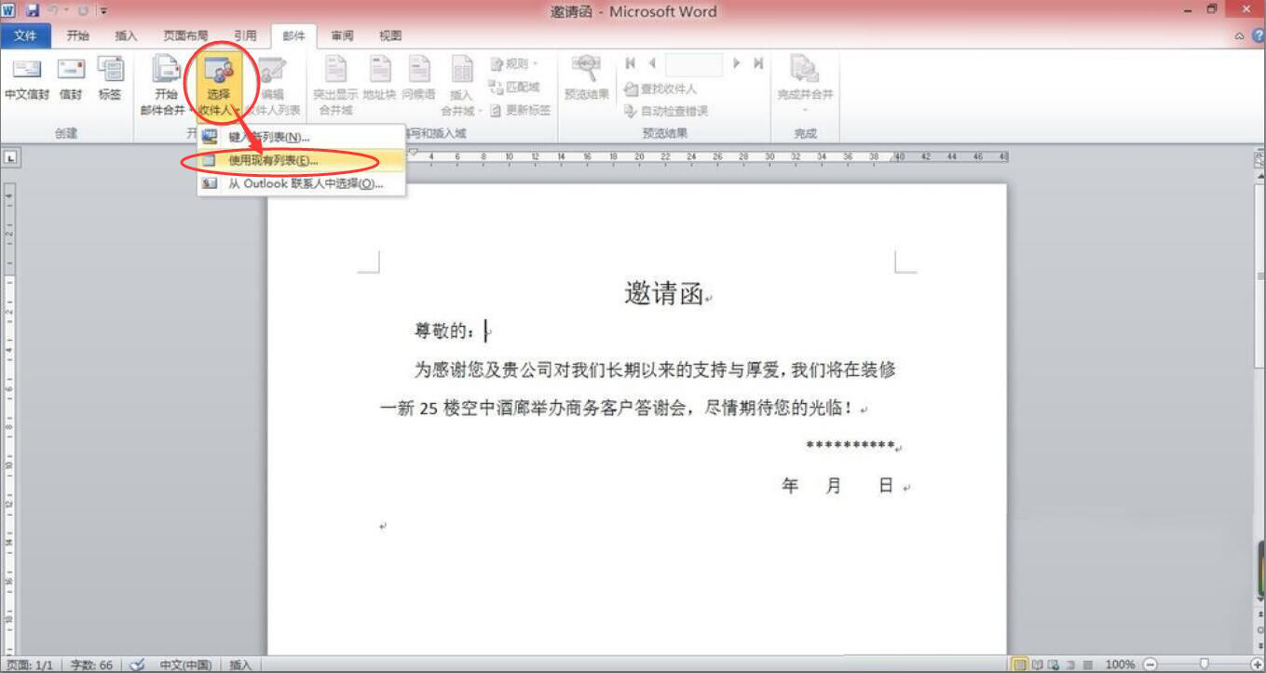Switch to the 视图 View tab
The height and width of the screenshot is (673, 1266).
(390, 35)
